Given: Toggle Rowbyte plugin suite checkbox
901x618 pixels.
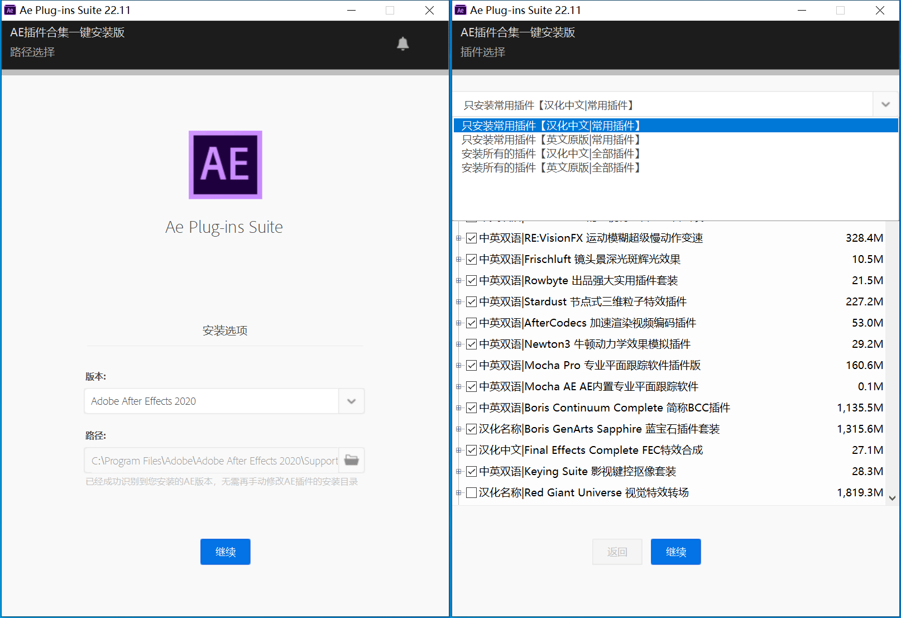Looking at the screenshot, I should (x=471, y=281).
